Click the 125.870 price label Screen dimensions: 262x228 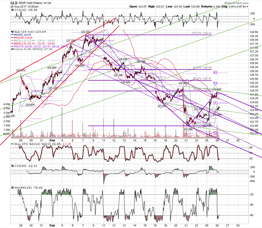(x=21, y=71)
